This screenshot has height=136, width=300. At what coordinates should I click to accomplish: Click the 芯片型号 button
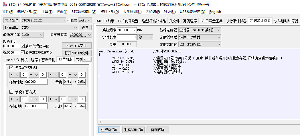point(11,20)
